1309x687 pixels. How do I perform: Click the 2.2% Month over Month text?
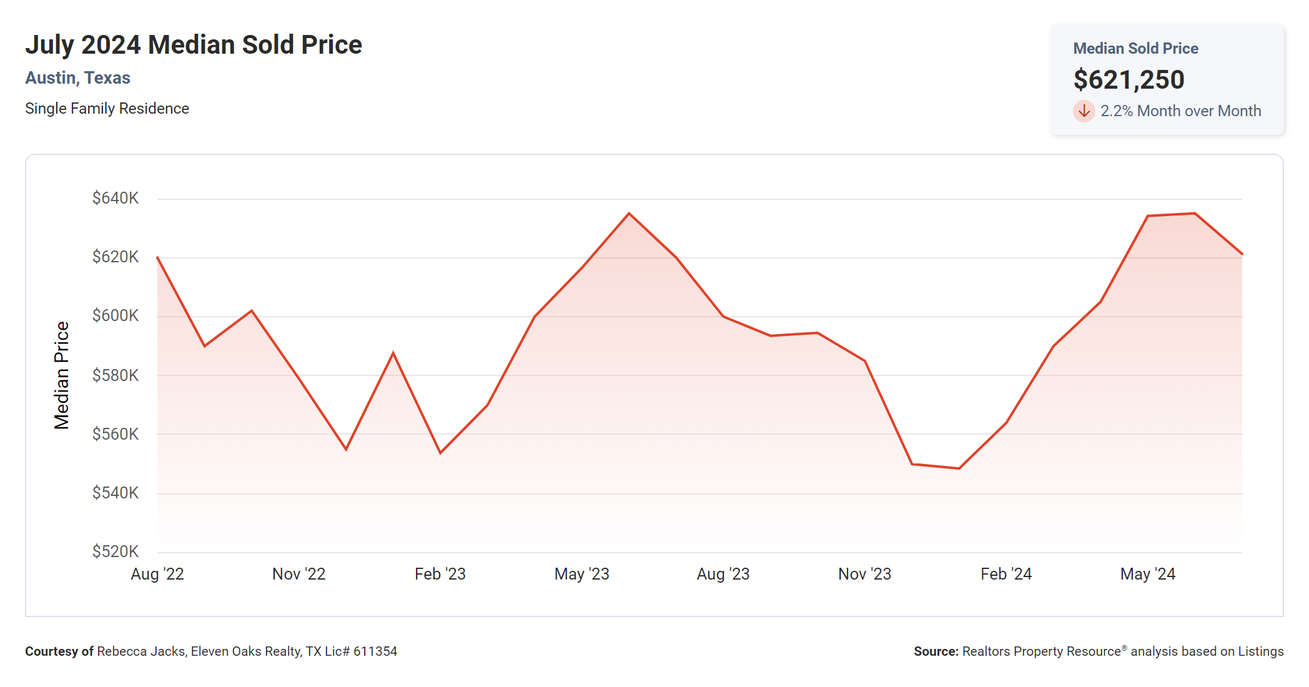(x=1180, y=111)
